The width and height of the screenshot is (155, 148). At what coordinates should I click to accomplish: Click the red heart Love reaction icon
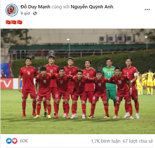click(x=15, y=141)
